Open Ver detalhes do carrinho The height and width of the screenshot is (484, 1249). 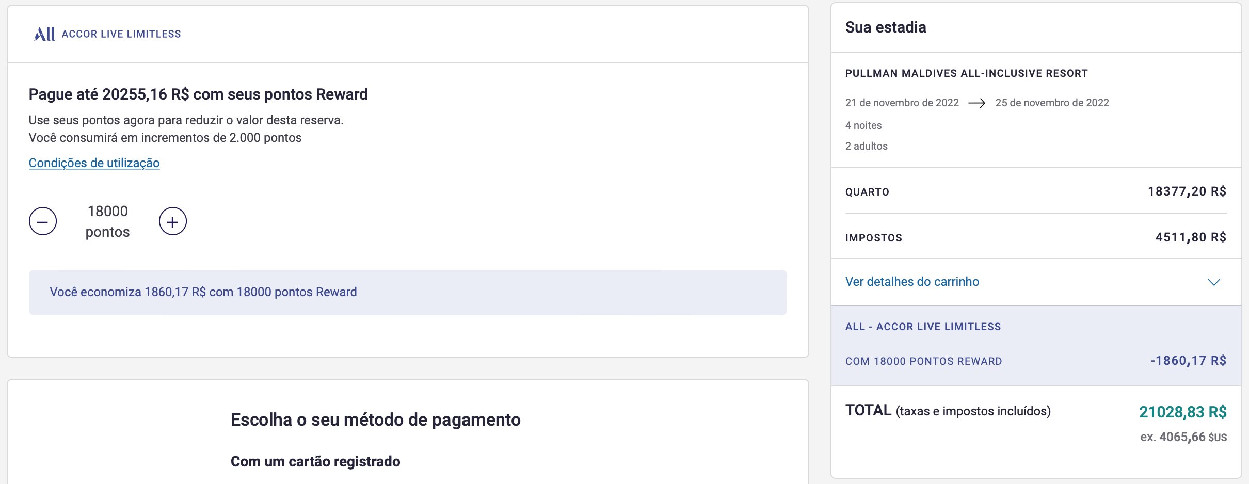click(912, 282)
